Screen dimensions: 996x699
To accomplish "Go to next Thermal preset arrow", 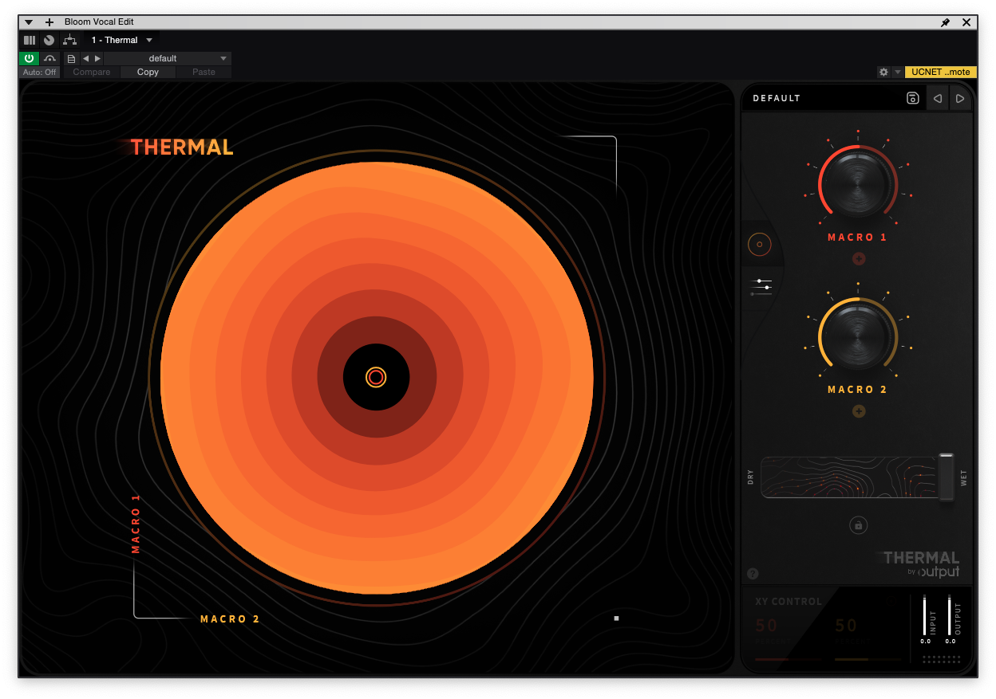I will (x=960, y=98).
